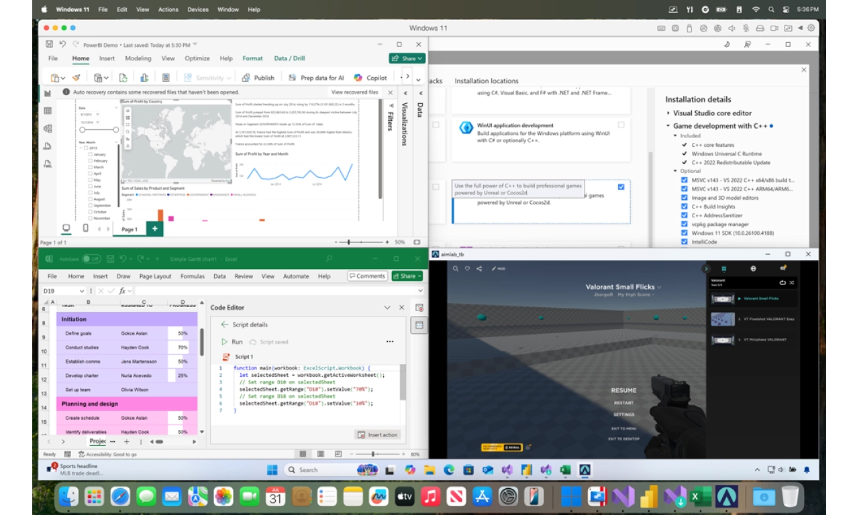Screen dimensions: 859x515
Task: Expand Visual Studio core editor section
Action: click(668, 113)
